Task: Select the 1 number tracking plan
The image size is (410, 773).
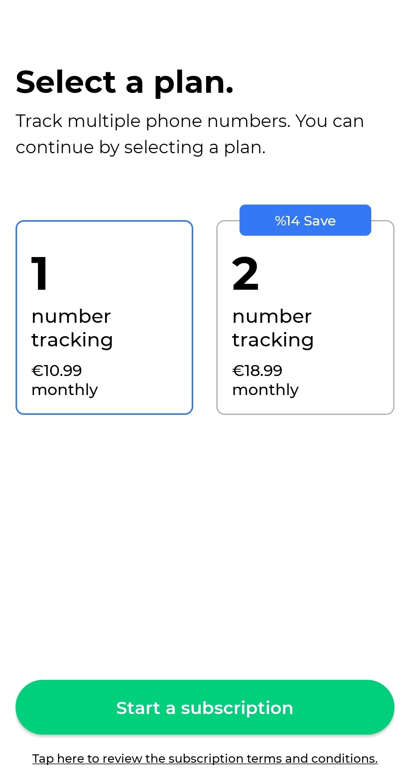Action: 104,317
